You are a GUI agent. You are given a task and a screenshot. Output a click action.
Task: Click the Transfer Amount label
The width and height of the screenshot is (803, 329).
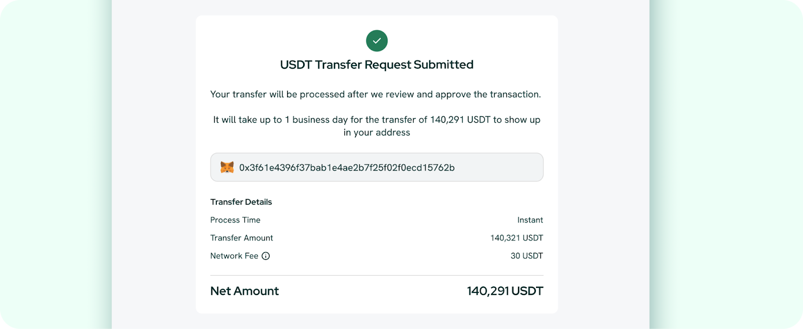coord(241,238)
